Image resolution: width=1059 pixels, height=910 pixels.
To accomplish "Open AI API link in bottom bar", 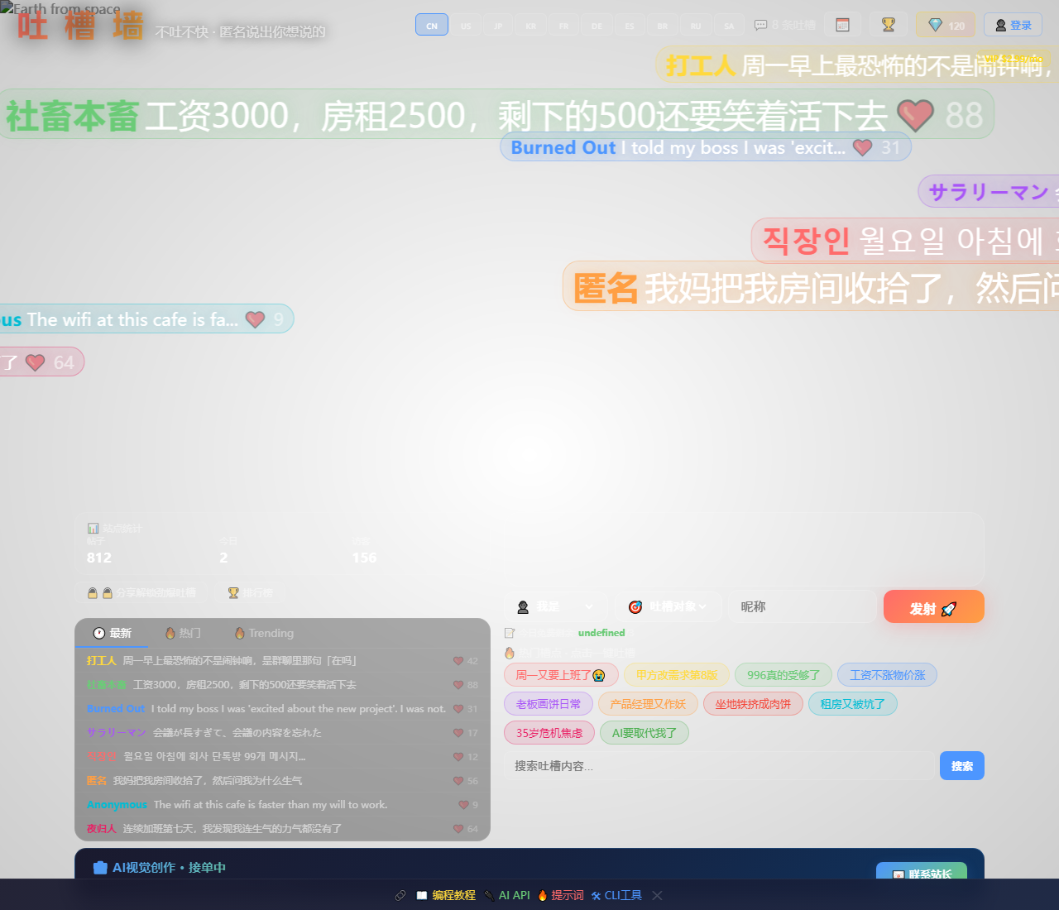I will 507,895.
